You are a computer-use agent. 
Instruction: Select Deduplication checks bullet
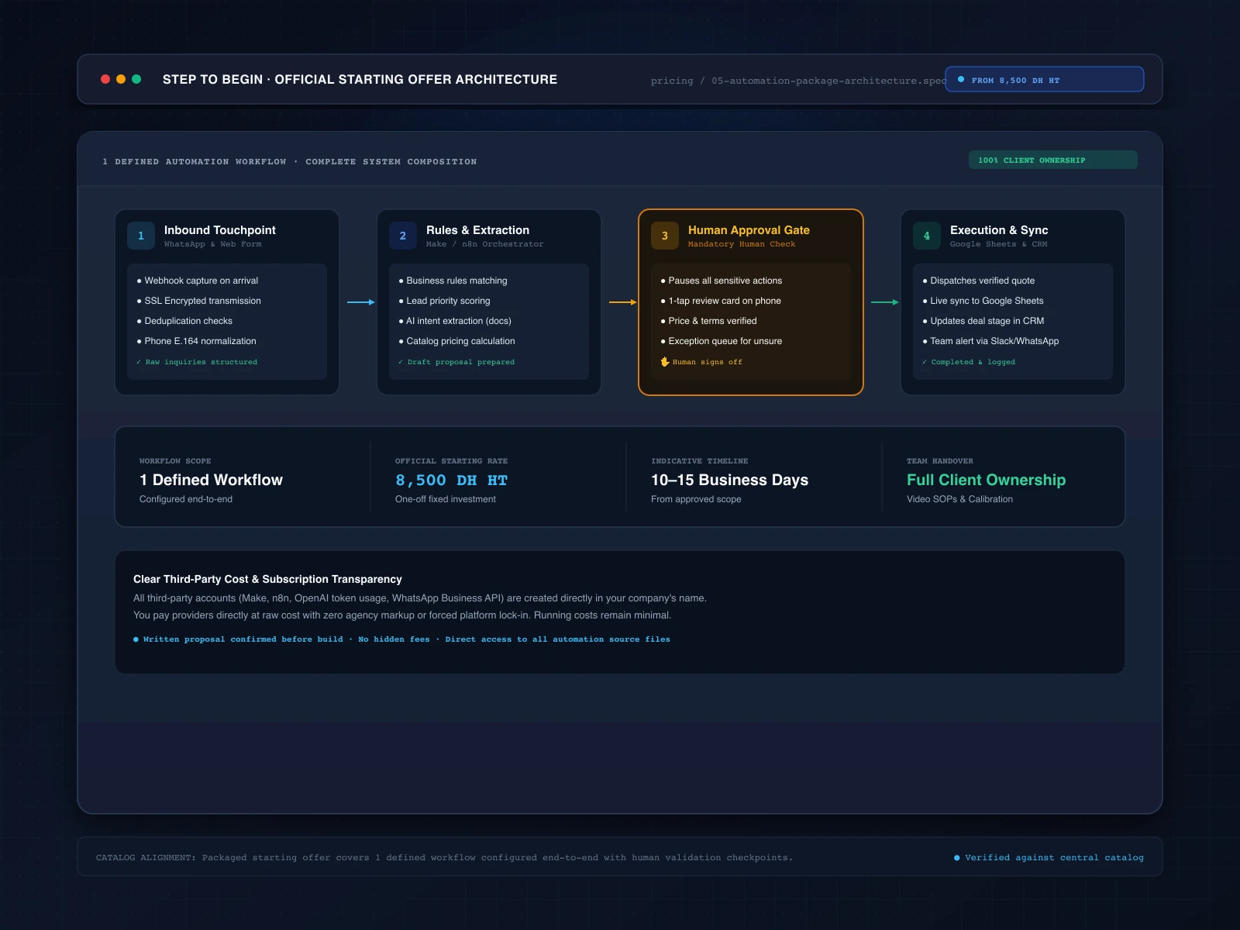pyautogui.click(x=184, y=321)
